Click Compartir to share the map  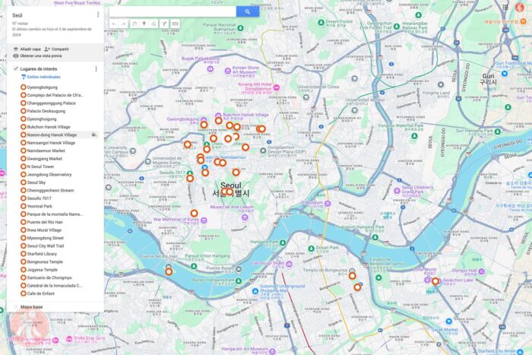point(57,49)
